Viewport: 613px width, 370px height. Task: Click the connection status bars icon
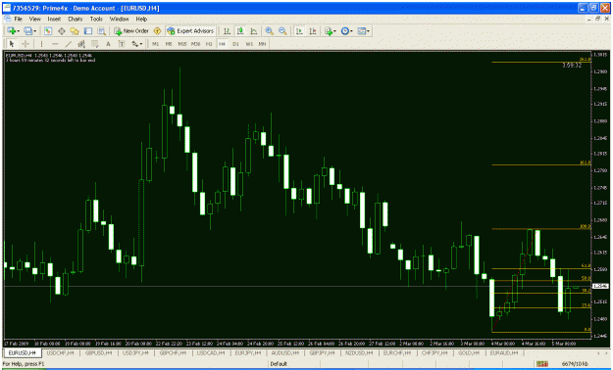coord(541,364)
